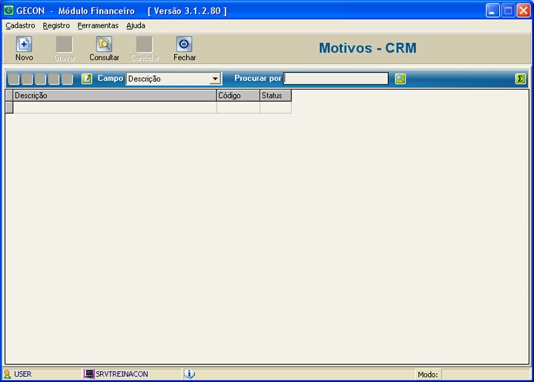
Task: Click the sigma totals icon
Action: pyautogui.click(x=521, y=79)
